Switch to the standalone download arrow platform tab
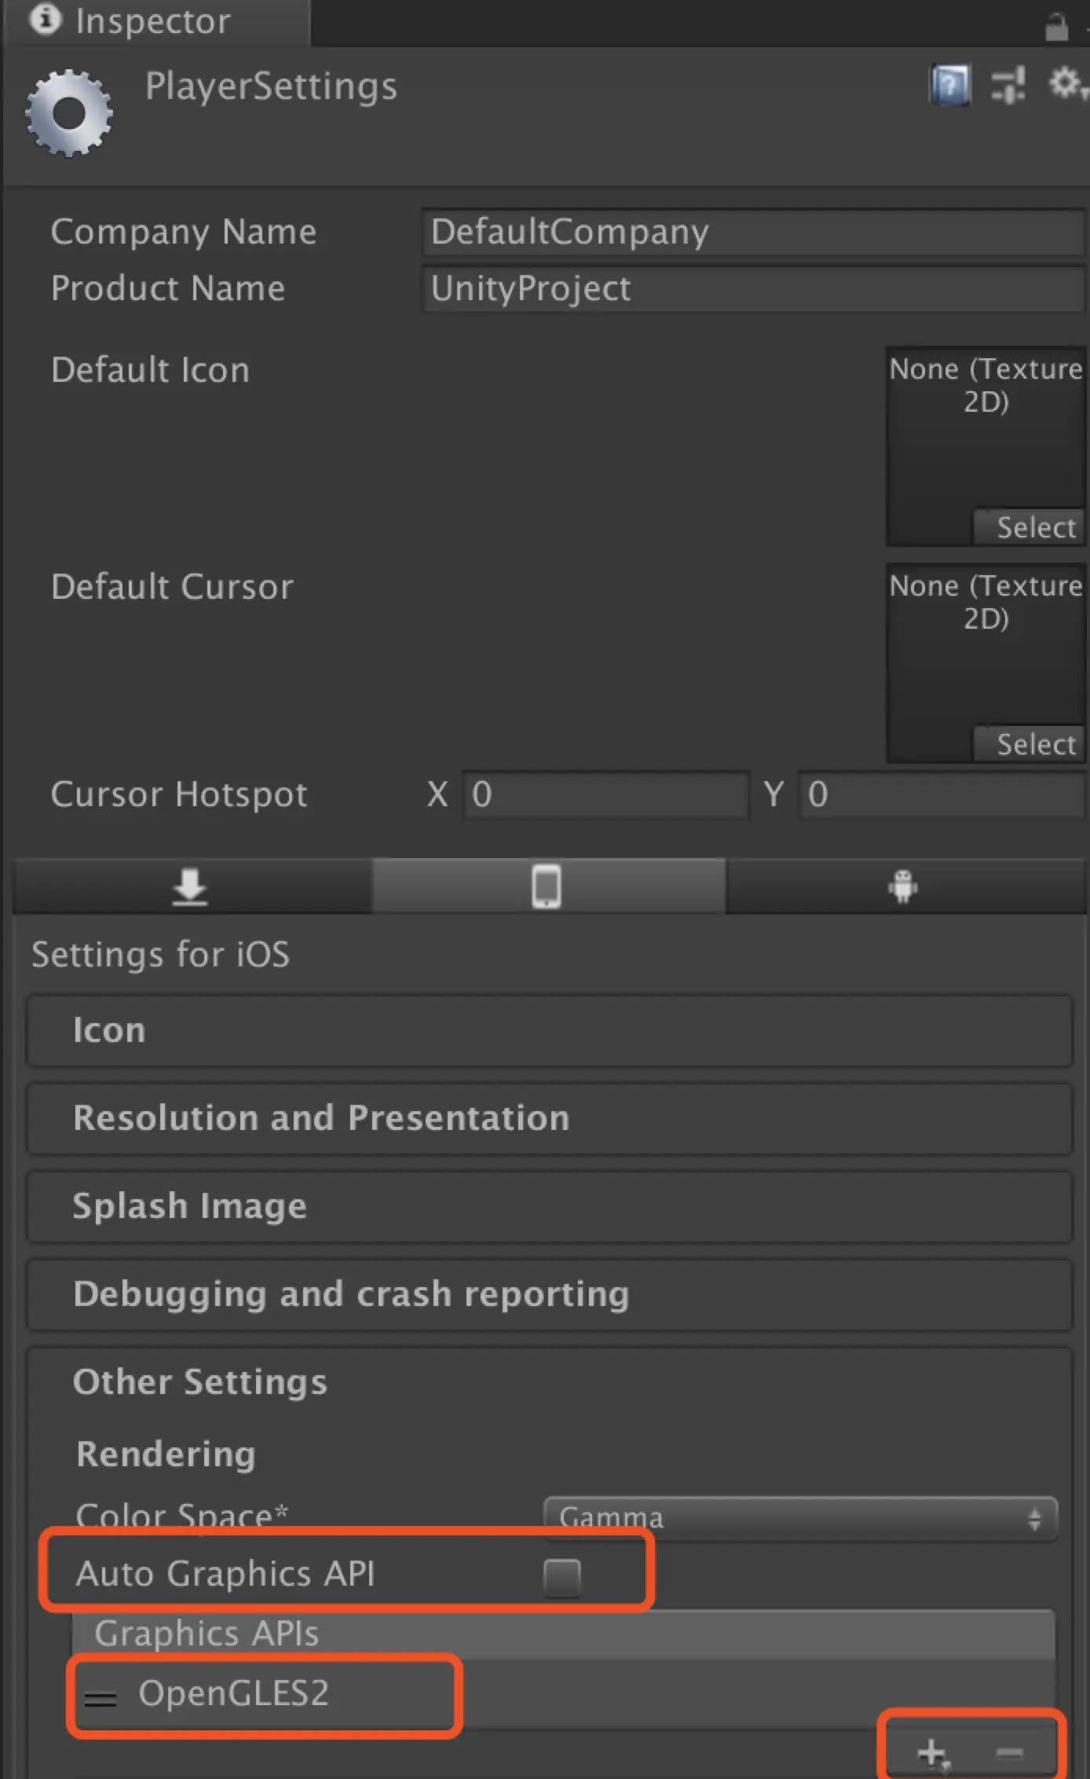This screenshot has height=1779, width=1090. (190, 887)
